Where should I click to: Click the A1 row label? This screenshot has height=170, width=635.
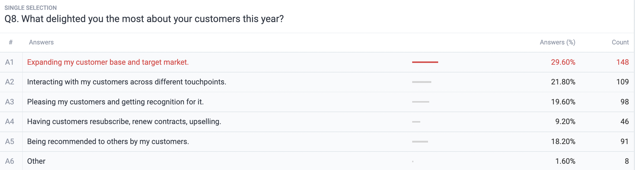click(x=10, y=62)
